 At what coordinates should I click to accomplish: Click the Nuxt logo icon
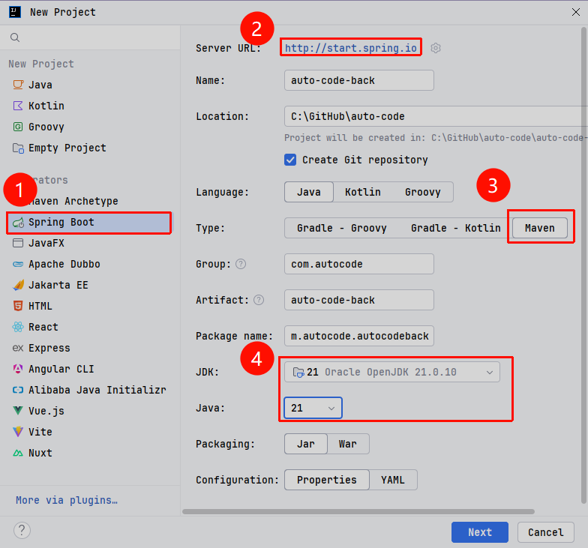(x=18, y=453)
